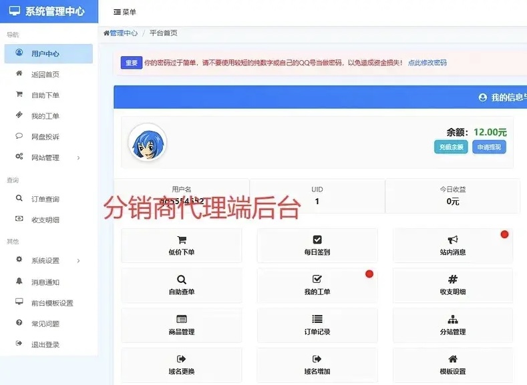Image resolution: width=527 pixels, height=385 pixels.
Task: Click the megaphone icon on 站内消息 card
Action: click(453, 240)
